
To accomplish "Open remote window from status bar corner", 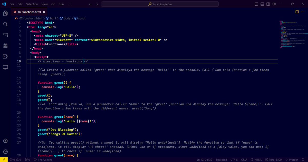I will 4,159.
